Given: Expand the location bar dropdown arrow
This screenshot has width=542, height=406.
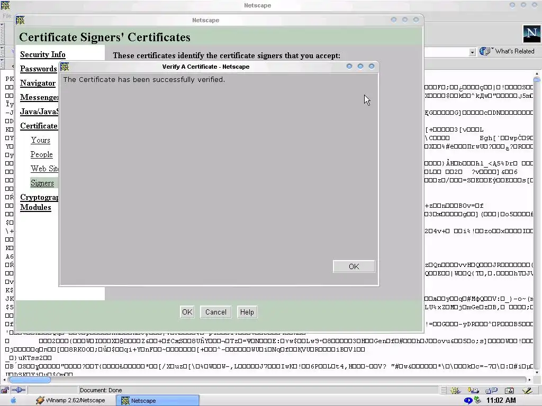Looking at the screenshot, I should click(472, 52).
